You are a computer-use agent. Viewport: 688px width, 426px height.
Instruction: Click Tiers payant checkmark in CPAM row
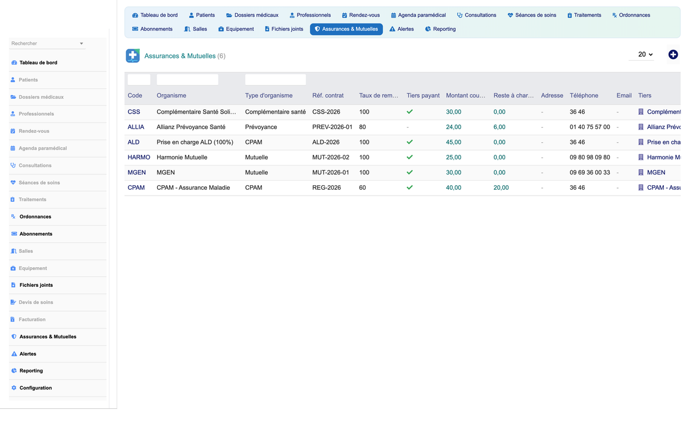409,187
